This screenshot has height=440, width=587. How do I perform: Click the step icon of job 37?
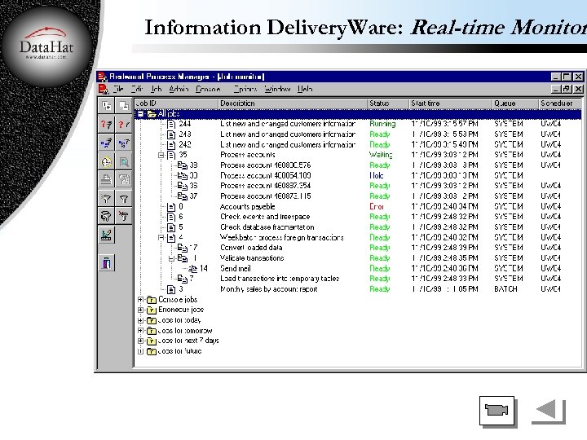[x=183, y=196]
